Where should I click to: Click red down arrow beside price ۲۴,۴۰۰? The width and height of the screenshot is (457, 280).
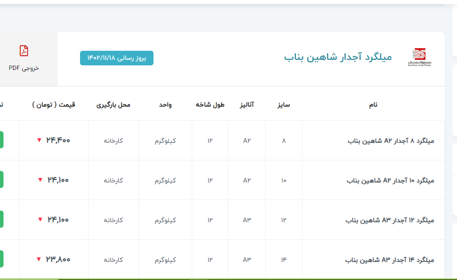(39, 140)
